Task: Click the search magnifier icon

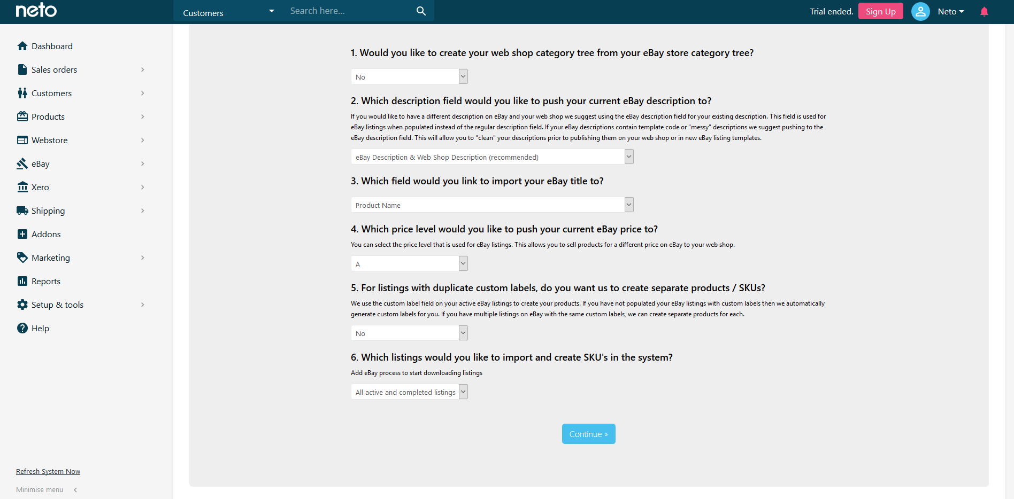Action: pyautogui.click(x=421, y=11)
